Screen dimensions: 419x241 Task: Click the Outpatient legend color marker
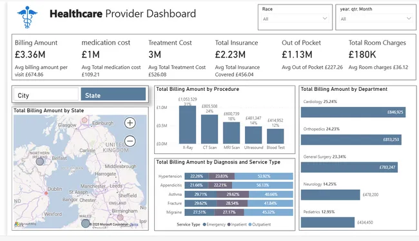coord(250,224)
